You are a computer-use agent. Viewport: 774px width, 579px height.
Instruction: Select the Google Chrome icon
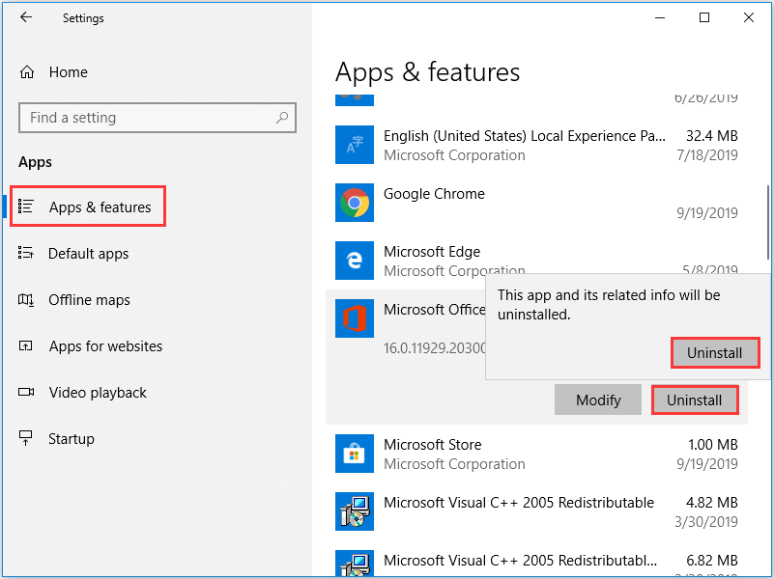(354, 203)
